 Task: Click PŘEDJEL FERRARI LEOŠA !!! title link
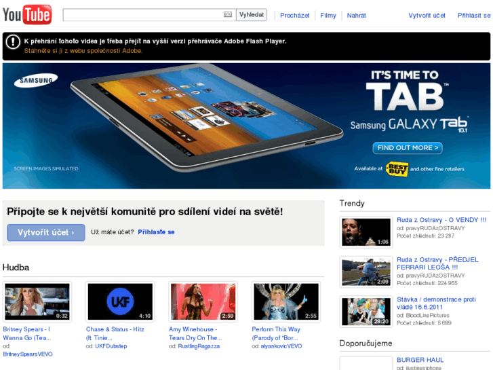pyautogui.click(x=437, y=263)
